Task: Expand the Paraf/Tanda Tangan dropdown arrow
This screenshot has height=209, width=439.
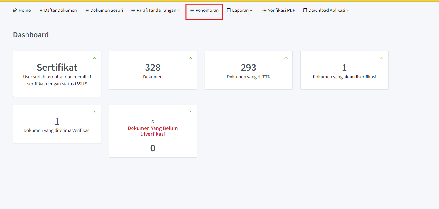Action: pos(179,10)
